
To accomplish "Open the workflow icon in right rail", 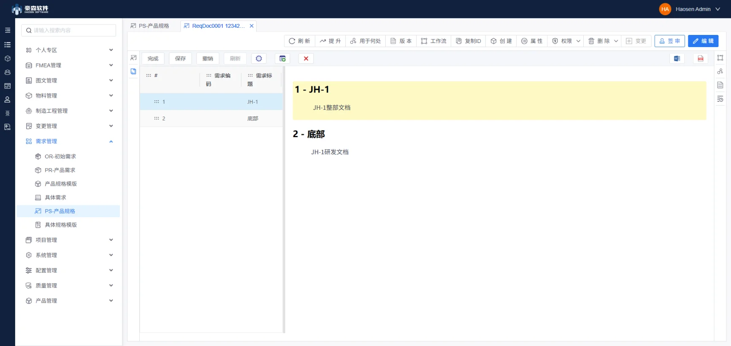I will [x=720, y=58].
